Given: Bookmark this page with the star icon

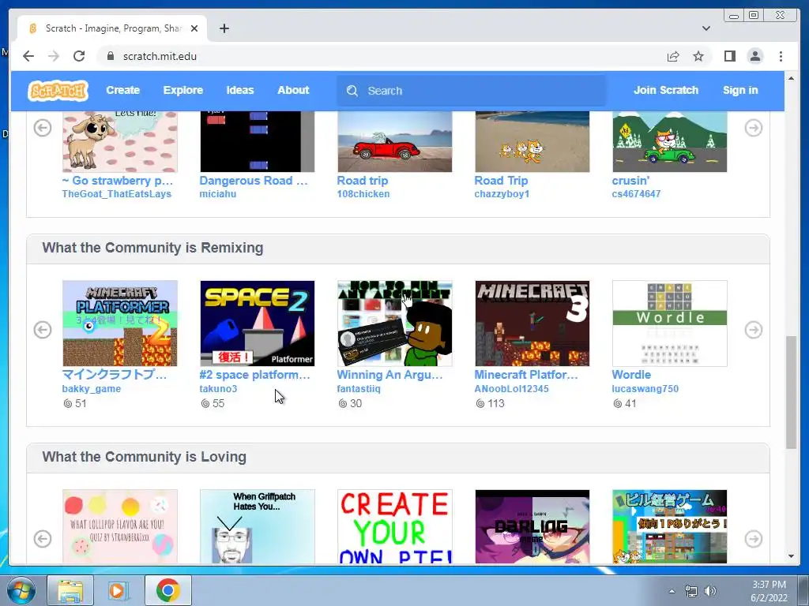Looking at the screenshot, I should coord(698,56).
